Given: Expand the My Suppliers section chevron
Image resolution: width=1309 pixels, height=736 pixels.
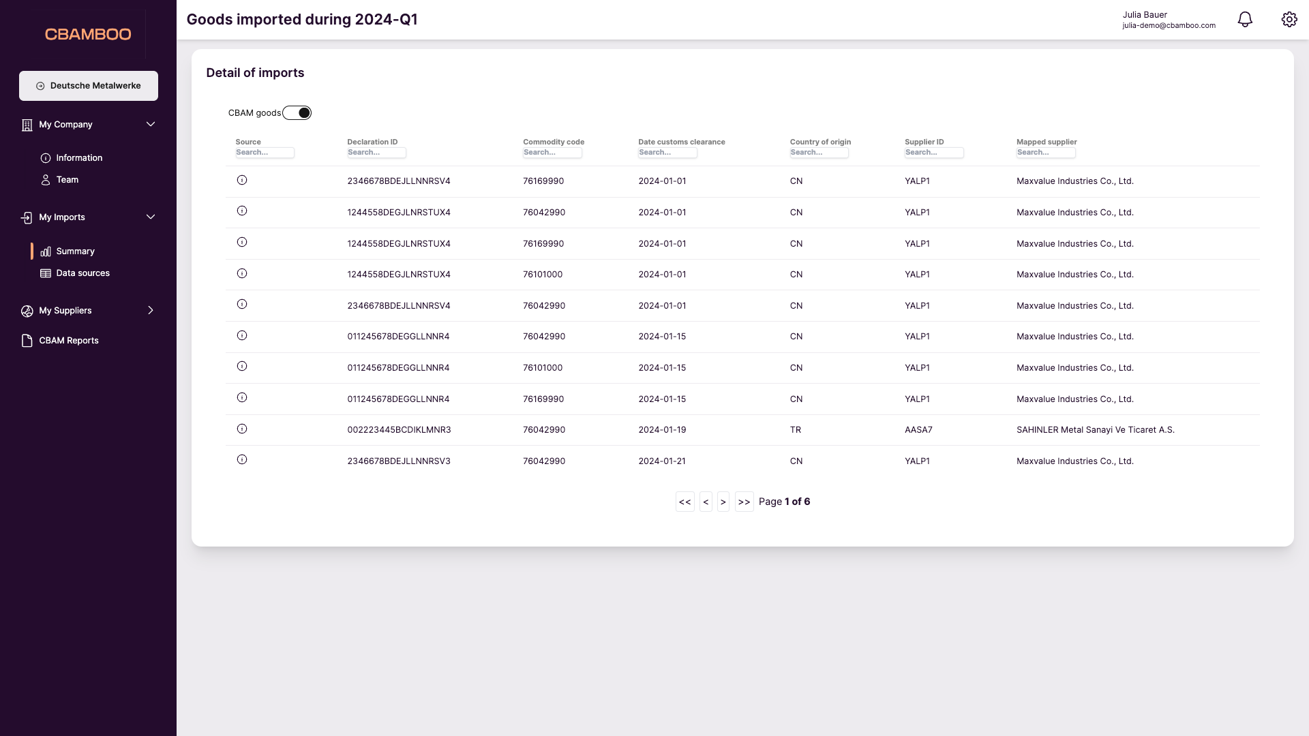Looking at the screenshot, I should coord(151,311).
